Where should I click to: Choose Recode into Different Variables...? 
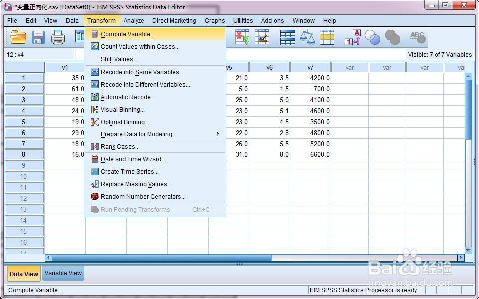(x=155, y=85)
